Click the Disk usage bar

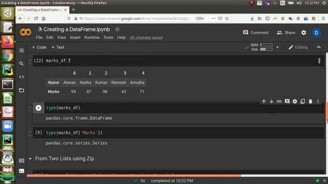[266, 49]
